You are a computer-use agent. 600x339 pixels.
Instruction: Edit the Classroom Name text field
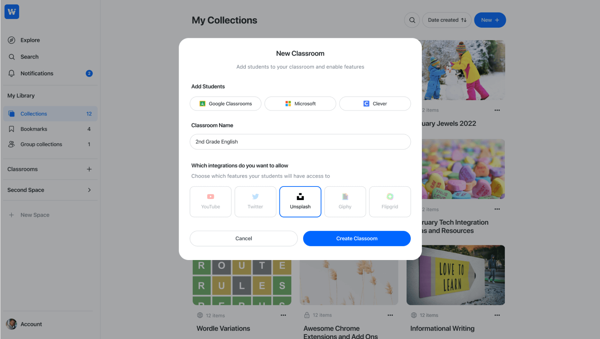click(300, 142)
